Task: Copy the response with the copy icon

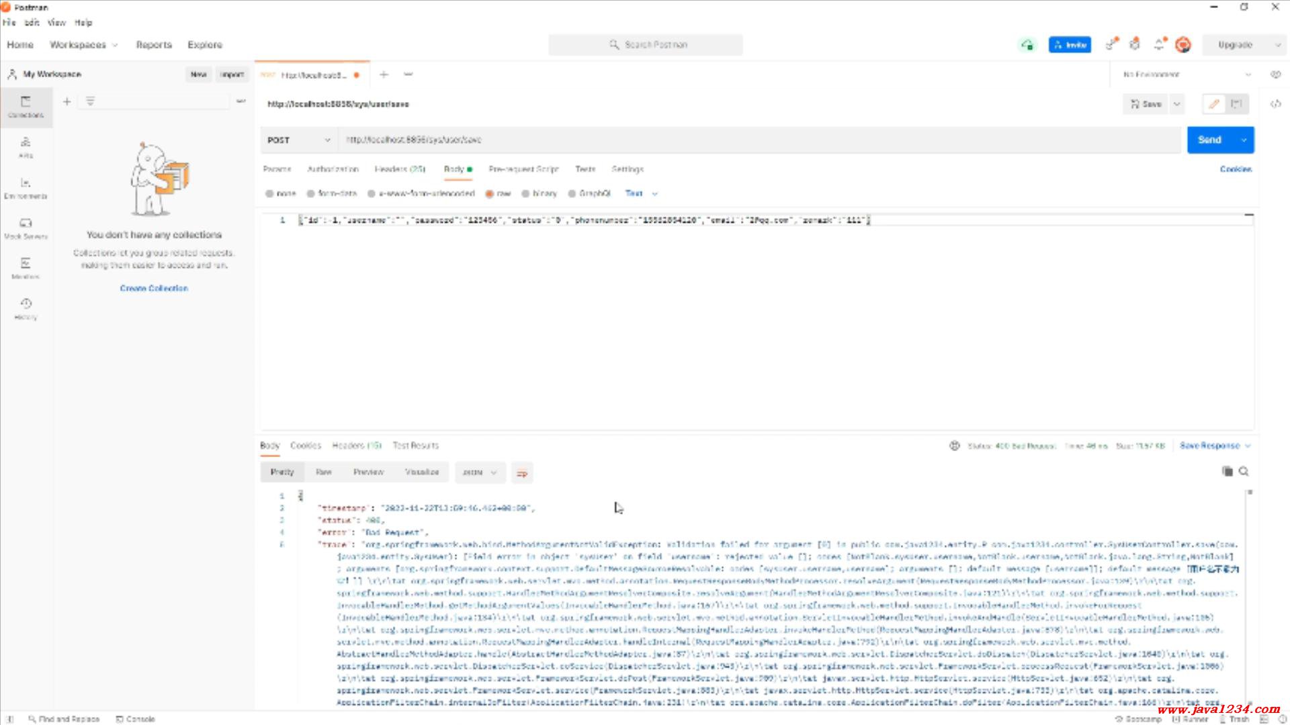Action: point(1227,472)
